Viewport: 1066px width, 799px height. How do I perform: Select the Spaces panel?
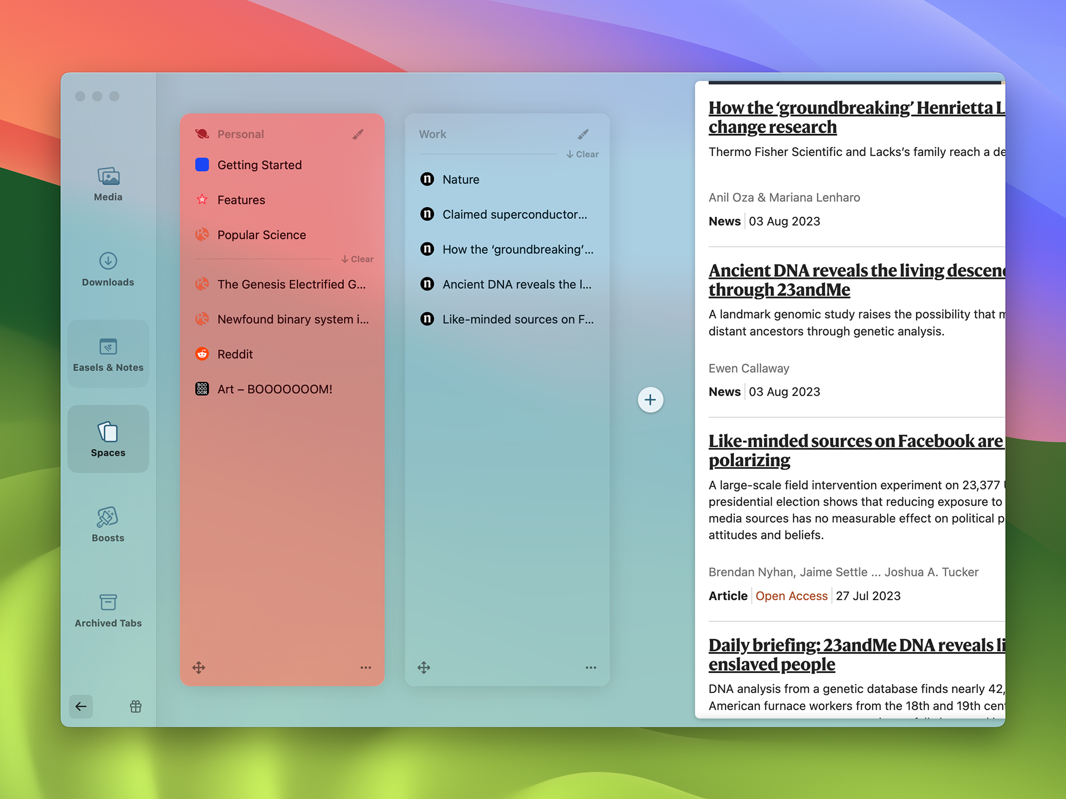point(108,437)
